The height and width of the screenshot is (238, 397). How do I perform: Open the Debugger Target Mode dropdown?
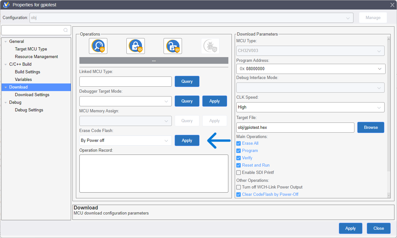tap(125, 101)
